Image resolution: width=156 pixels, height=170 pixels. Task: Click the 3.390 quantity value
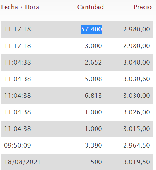(93, 145)
